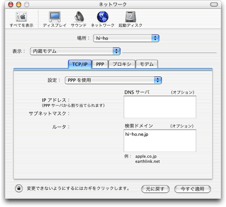The height and width of the screenshot is (207, 226).
Task: Click the apple.co.jp example text
Action: click(146, 156)
